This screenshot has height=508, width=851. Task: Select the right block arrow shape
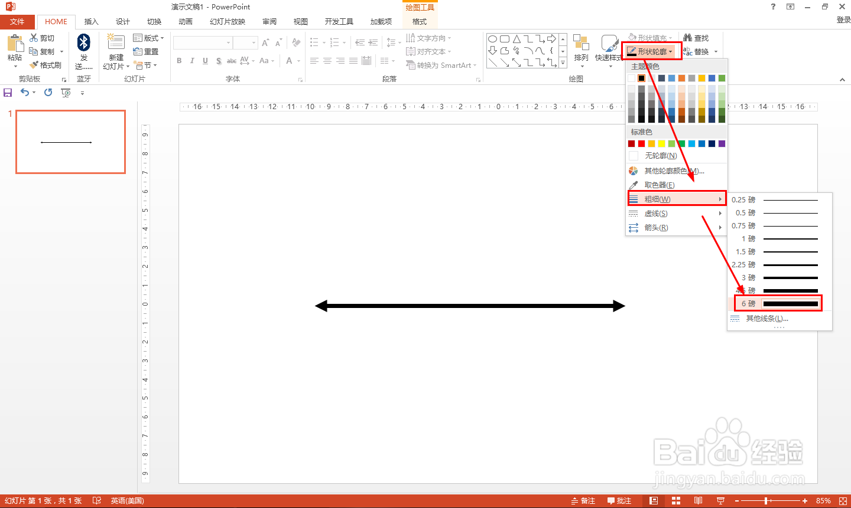click(551, 39)
